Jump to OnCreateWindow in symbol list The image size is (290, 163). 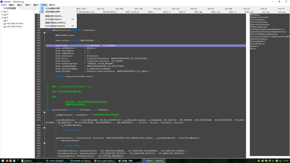[259, 22]
